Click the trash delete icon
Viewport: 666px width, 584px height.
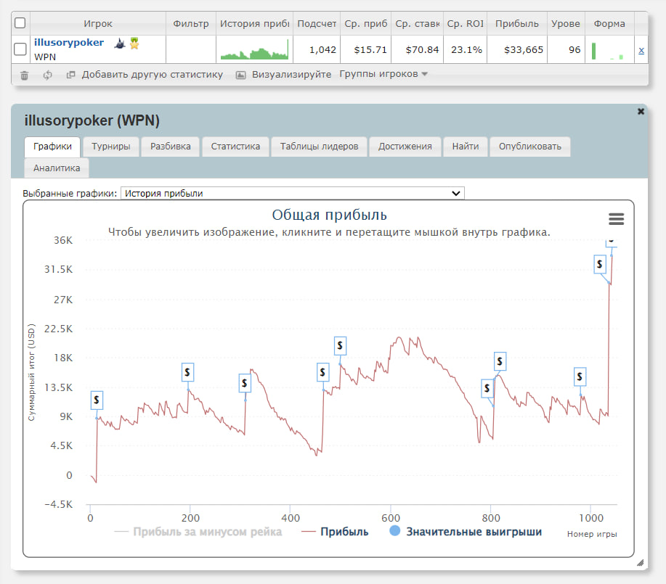pos(24,75)
